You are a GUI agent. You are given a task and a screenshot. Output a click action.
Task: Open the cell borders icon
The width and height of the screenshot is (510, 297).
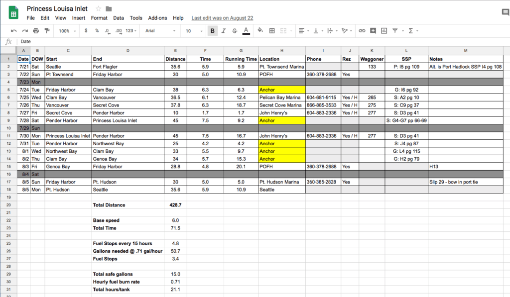point(272,31)
